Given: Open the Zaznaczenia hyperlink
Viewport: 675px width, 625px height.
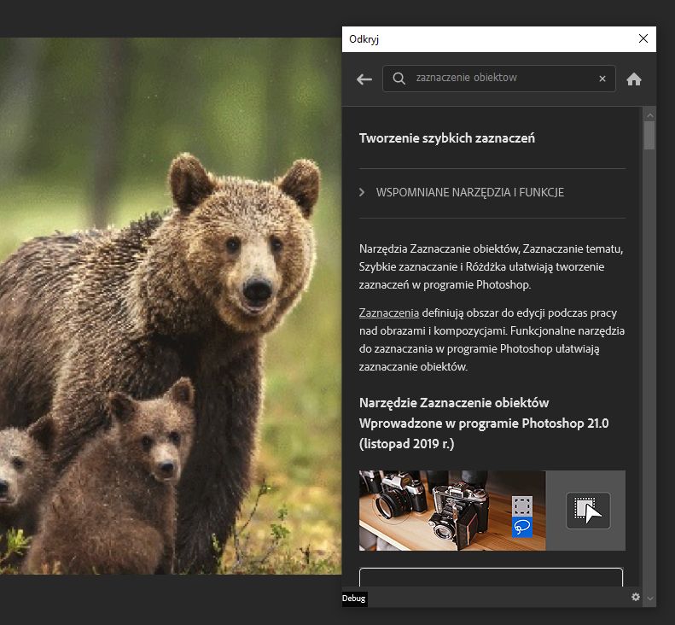Looking at the screenshot, I should tap(389, 312).
